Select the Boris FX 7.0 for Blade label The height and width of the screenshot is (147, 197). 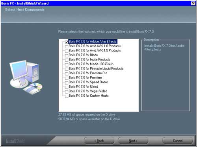83,55
